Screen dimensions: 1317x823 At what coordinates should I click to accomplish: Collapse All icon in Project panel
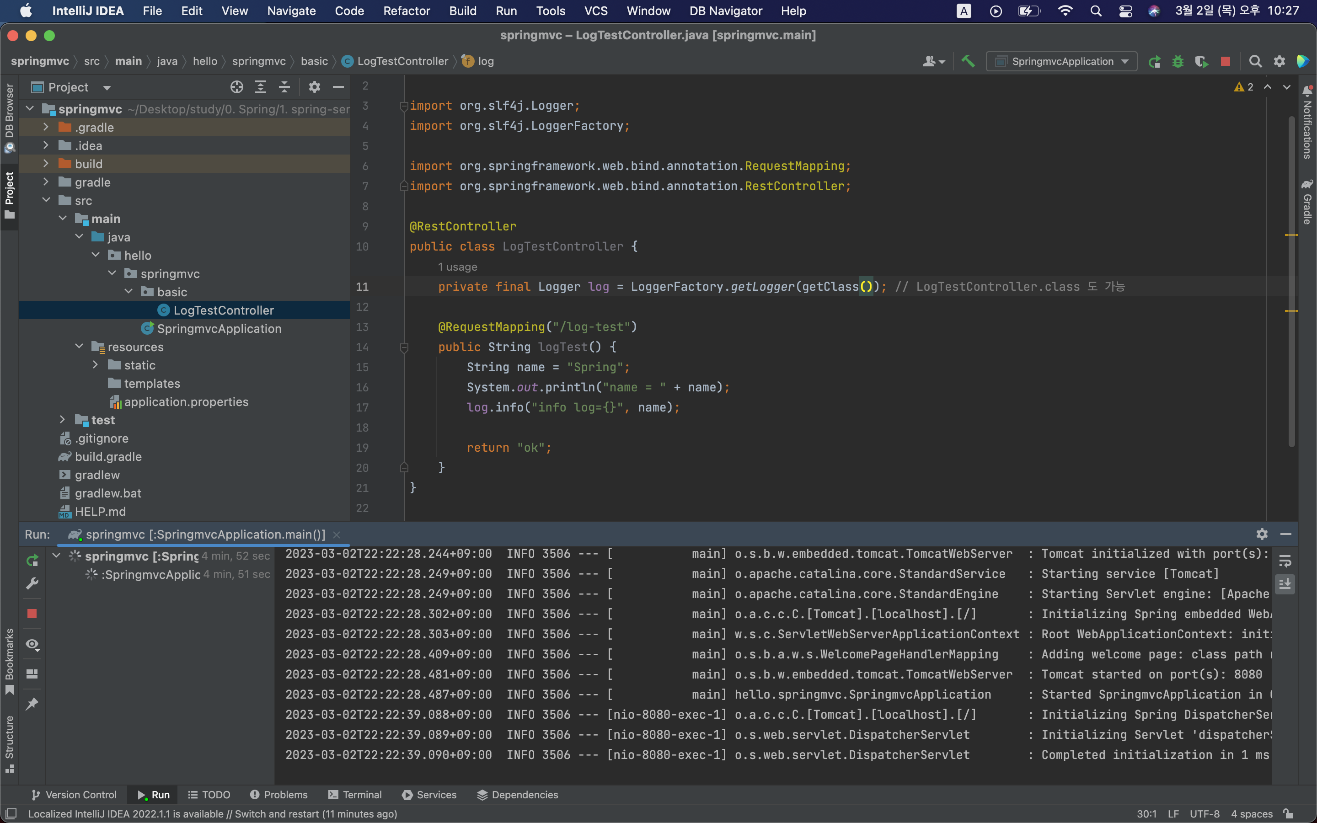pos(284,87)
